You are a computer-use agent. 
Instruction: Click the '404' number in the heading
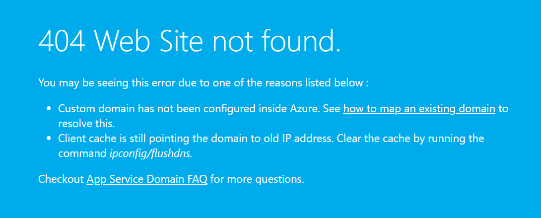pyautogui.click(x=62, y=40)
